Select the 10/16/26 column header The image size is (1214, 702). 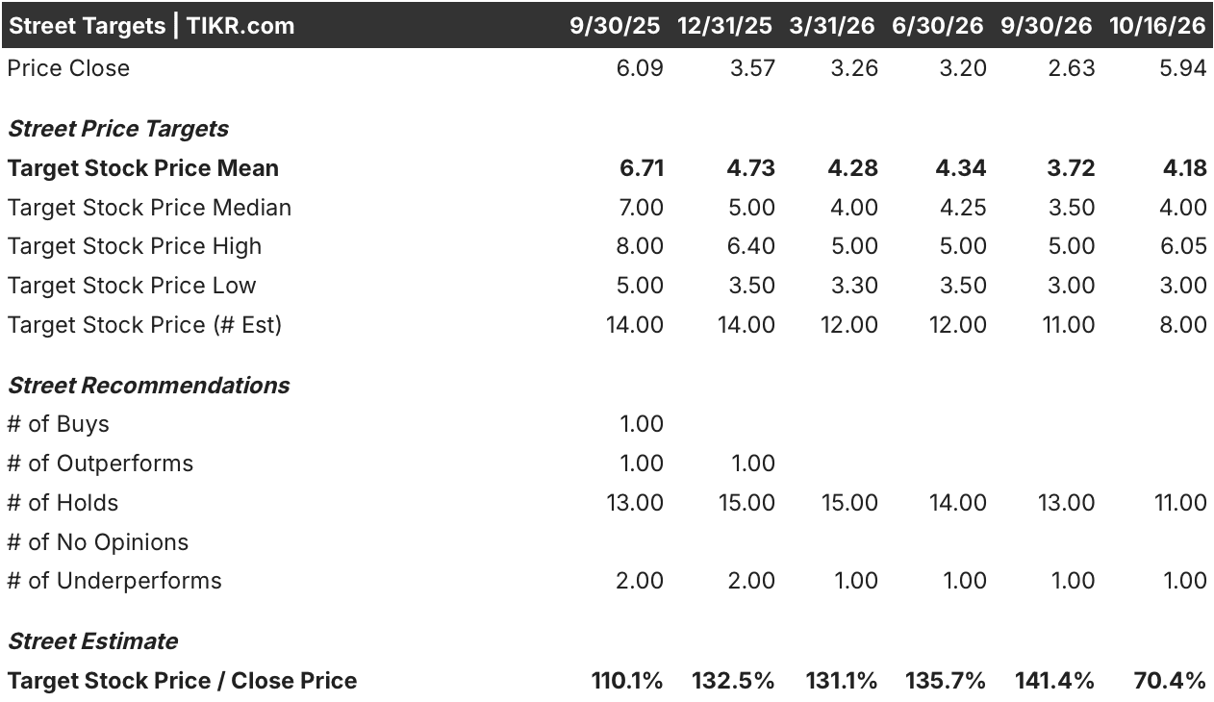pos(1157,26)
